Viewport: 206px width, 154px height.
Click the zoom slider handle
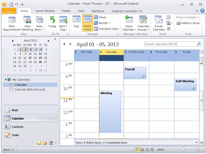[183, 149]
